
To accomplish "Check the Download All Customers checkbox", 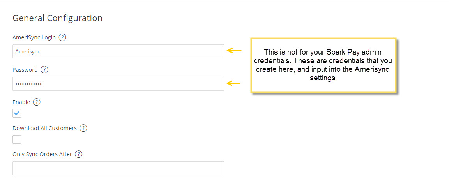I will pyautogui.click(x=17, y=139).
